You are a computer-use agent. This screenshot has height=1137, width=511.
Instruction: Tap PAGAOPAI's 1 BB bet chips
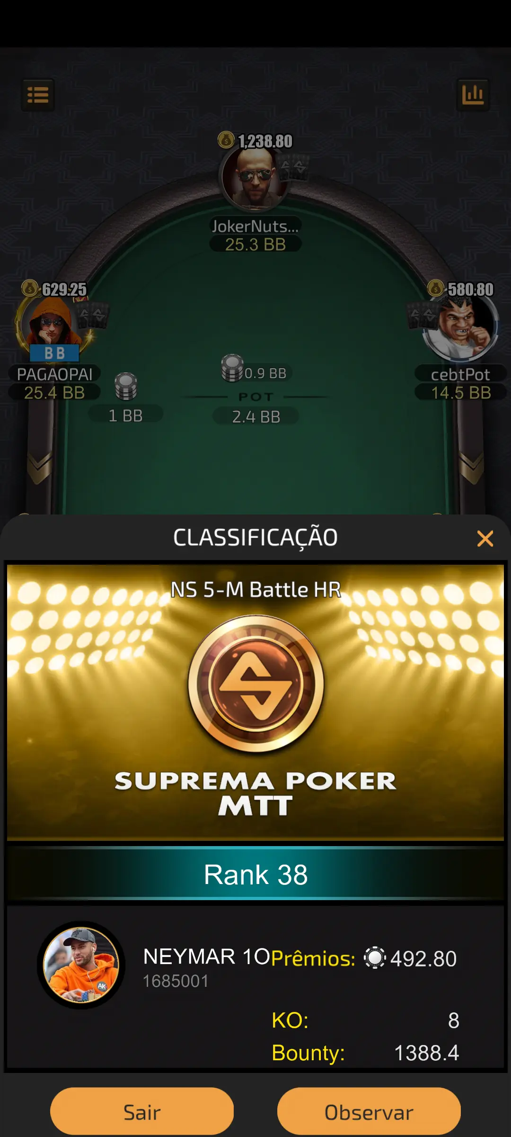126,387
